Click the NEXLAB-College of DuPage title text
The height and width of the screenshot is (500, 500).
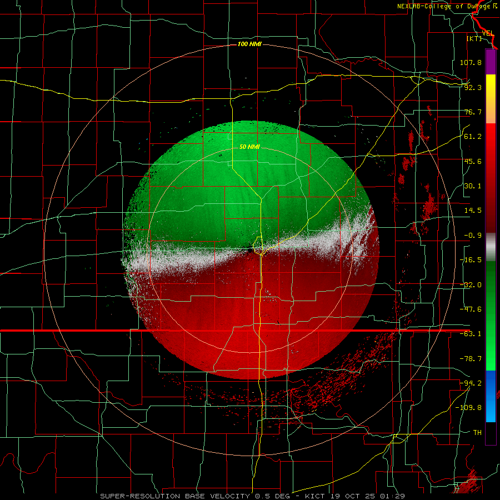coord(447,6)
